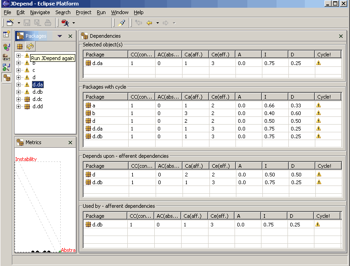Click the Save As toolbar icon
The width and height of the screenshot is (350, 266).
coord(37,23)
